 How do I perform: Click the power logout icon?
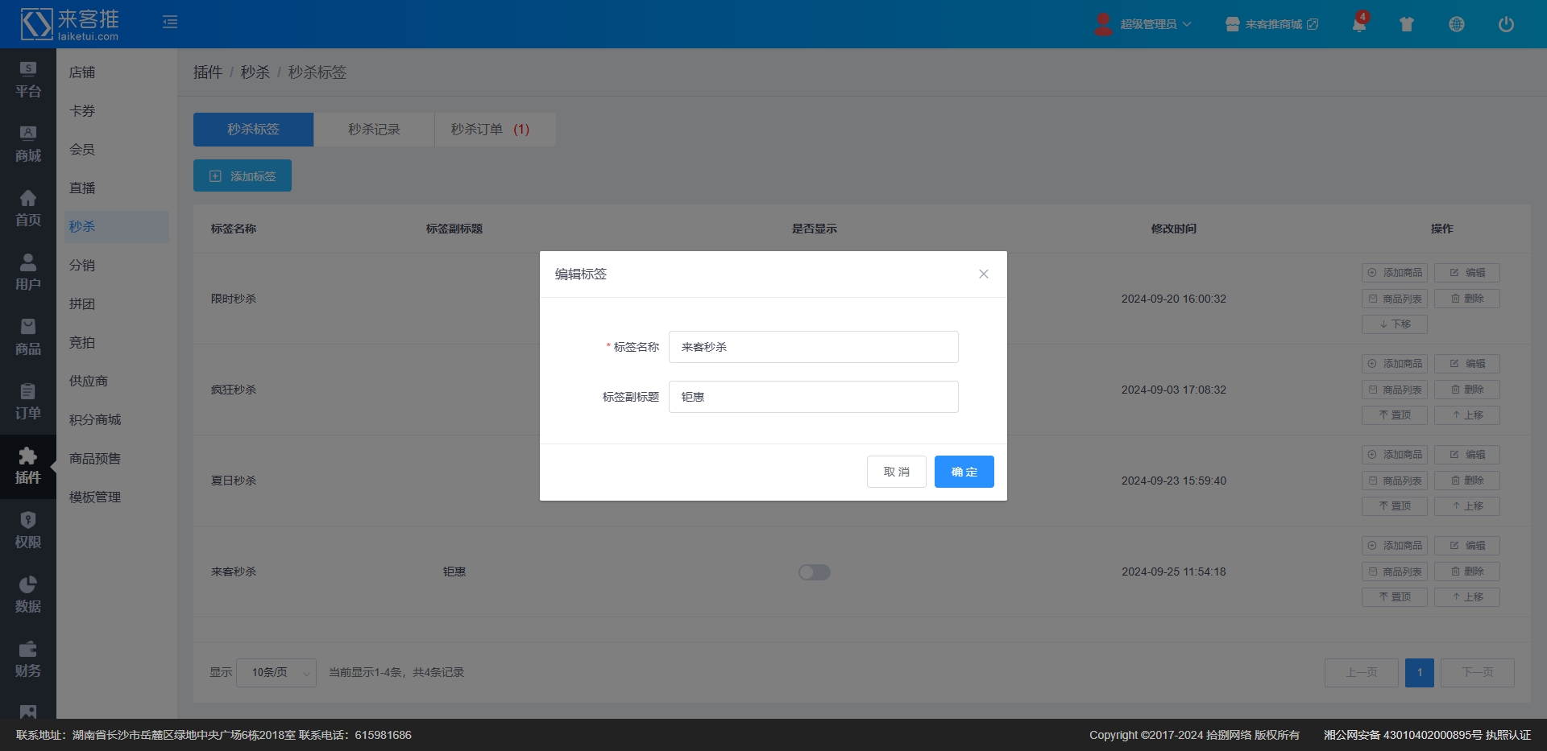(x=1505, y=24)
